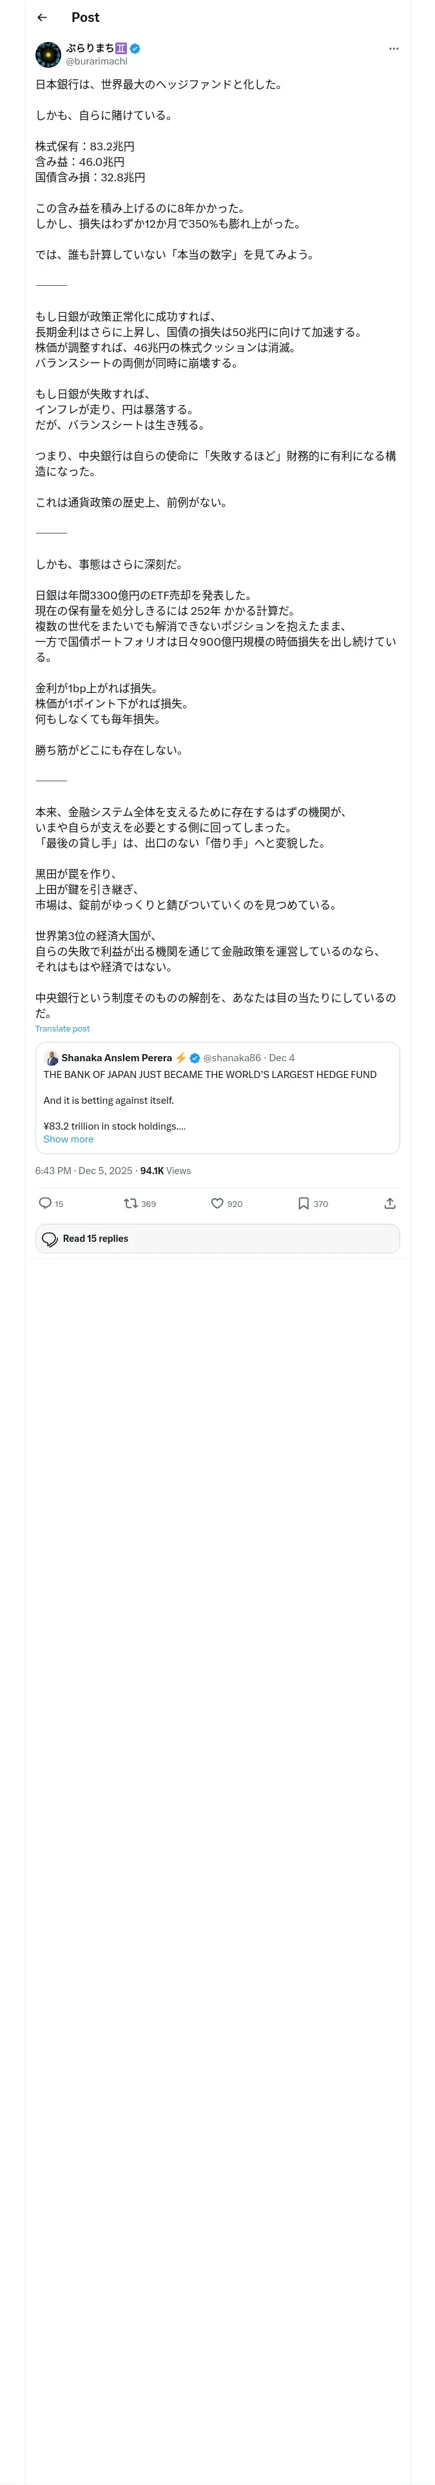Open the more options menu for the post
This screenshot has width=435, height=2485.
click(x=392, y=48)
